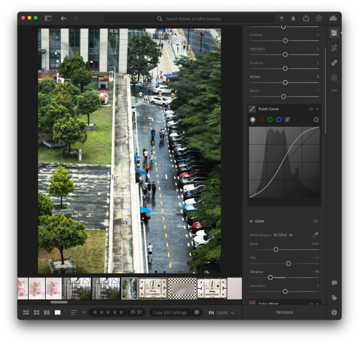This screenshot has height=343, width=359.
Task: Open Point Curve dropdown arrow
Action: [317, 109]
